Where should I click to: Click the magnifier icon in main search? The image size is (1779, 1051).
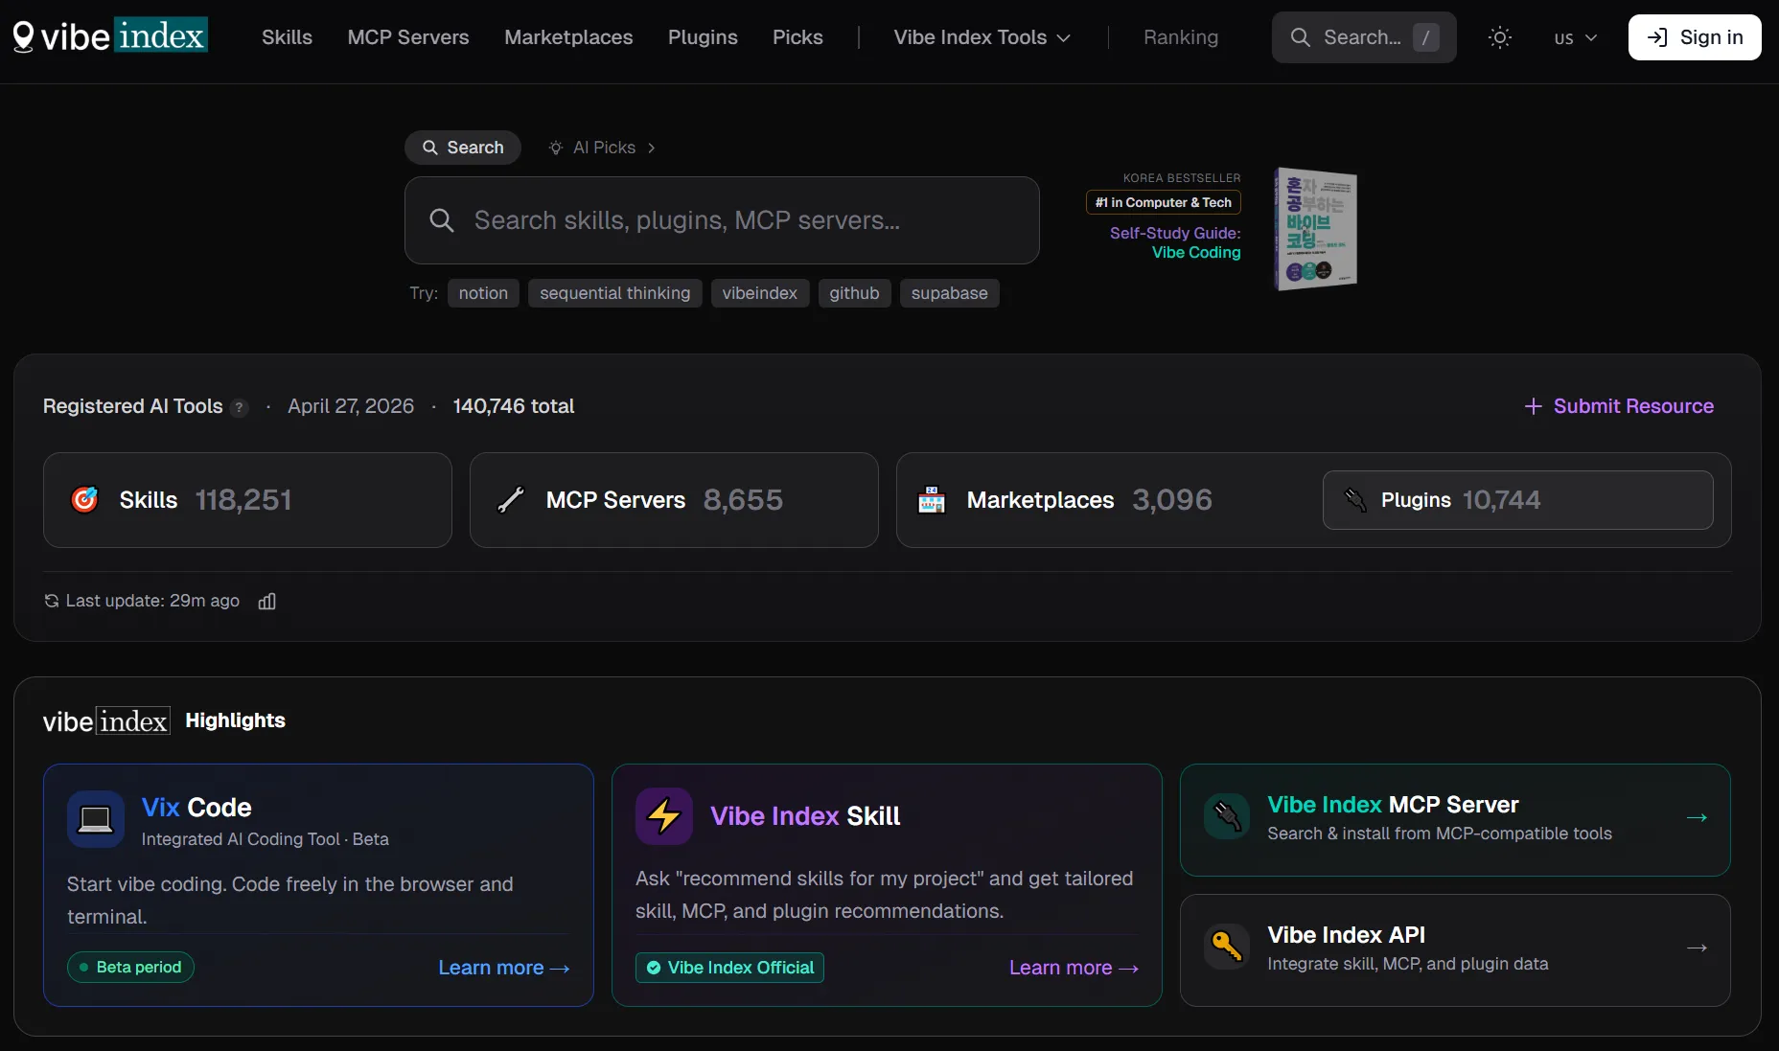click(441, 220)
